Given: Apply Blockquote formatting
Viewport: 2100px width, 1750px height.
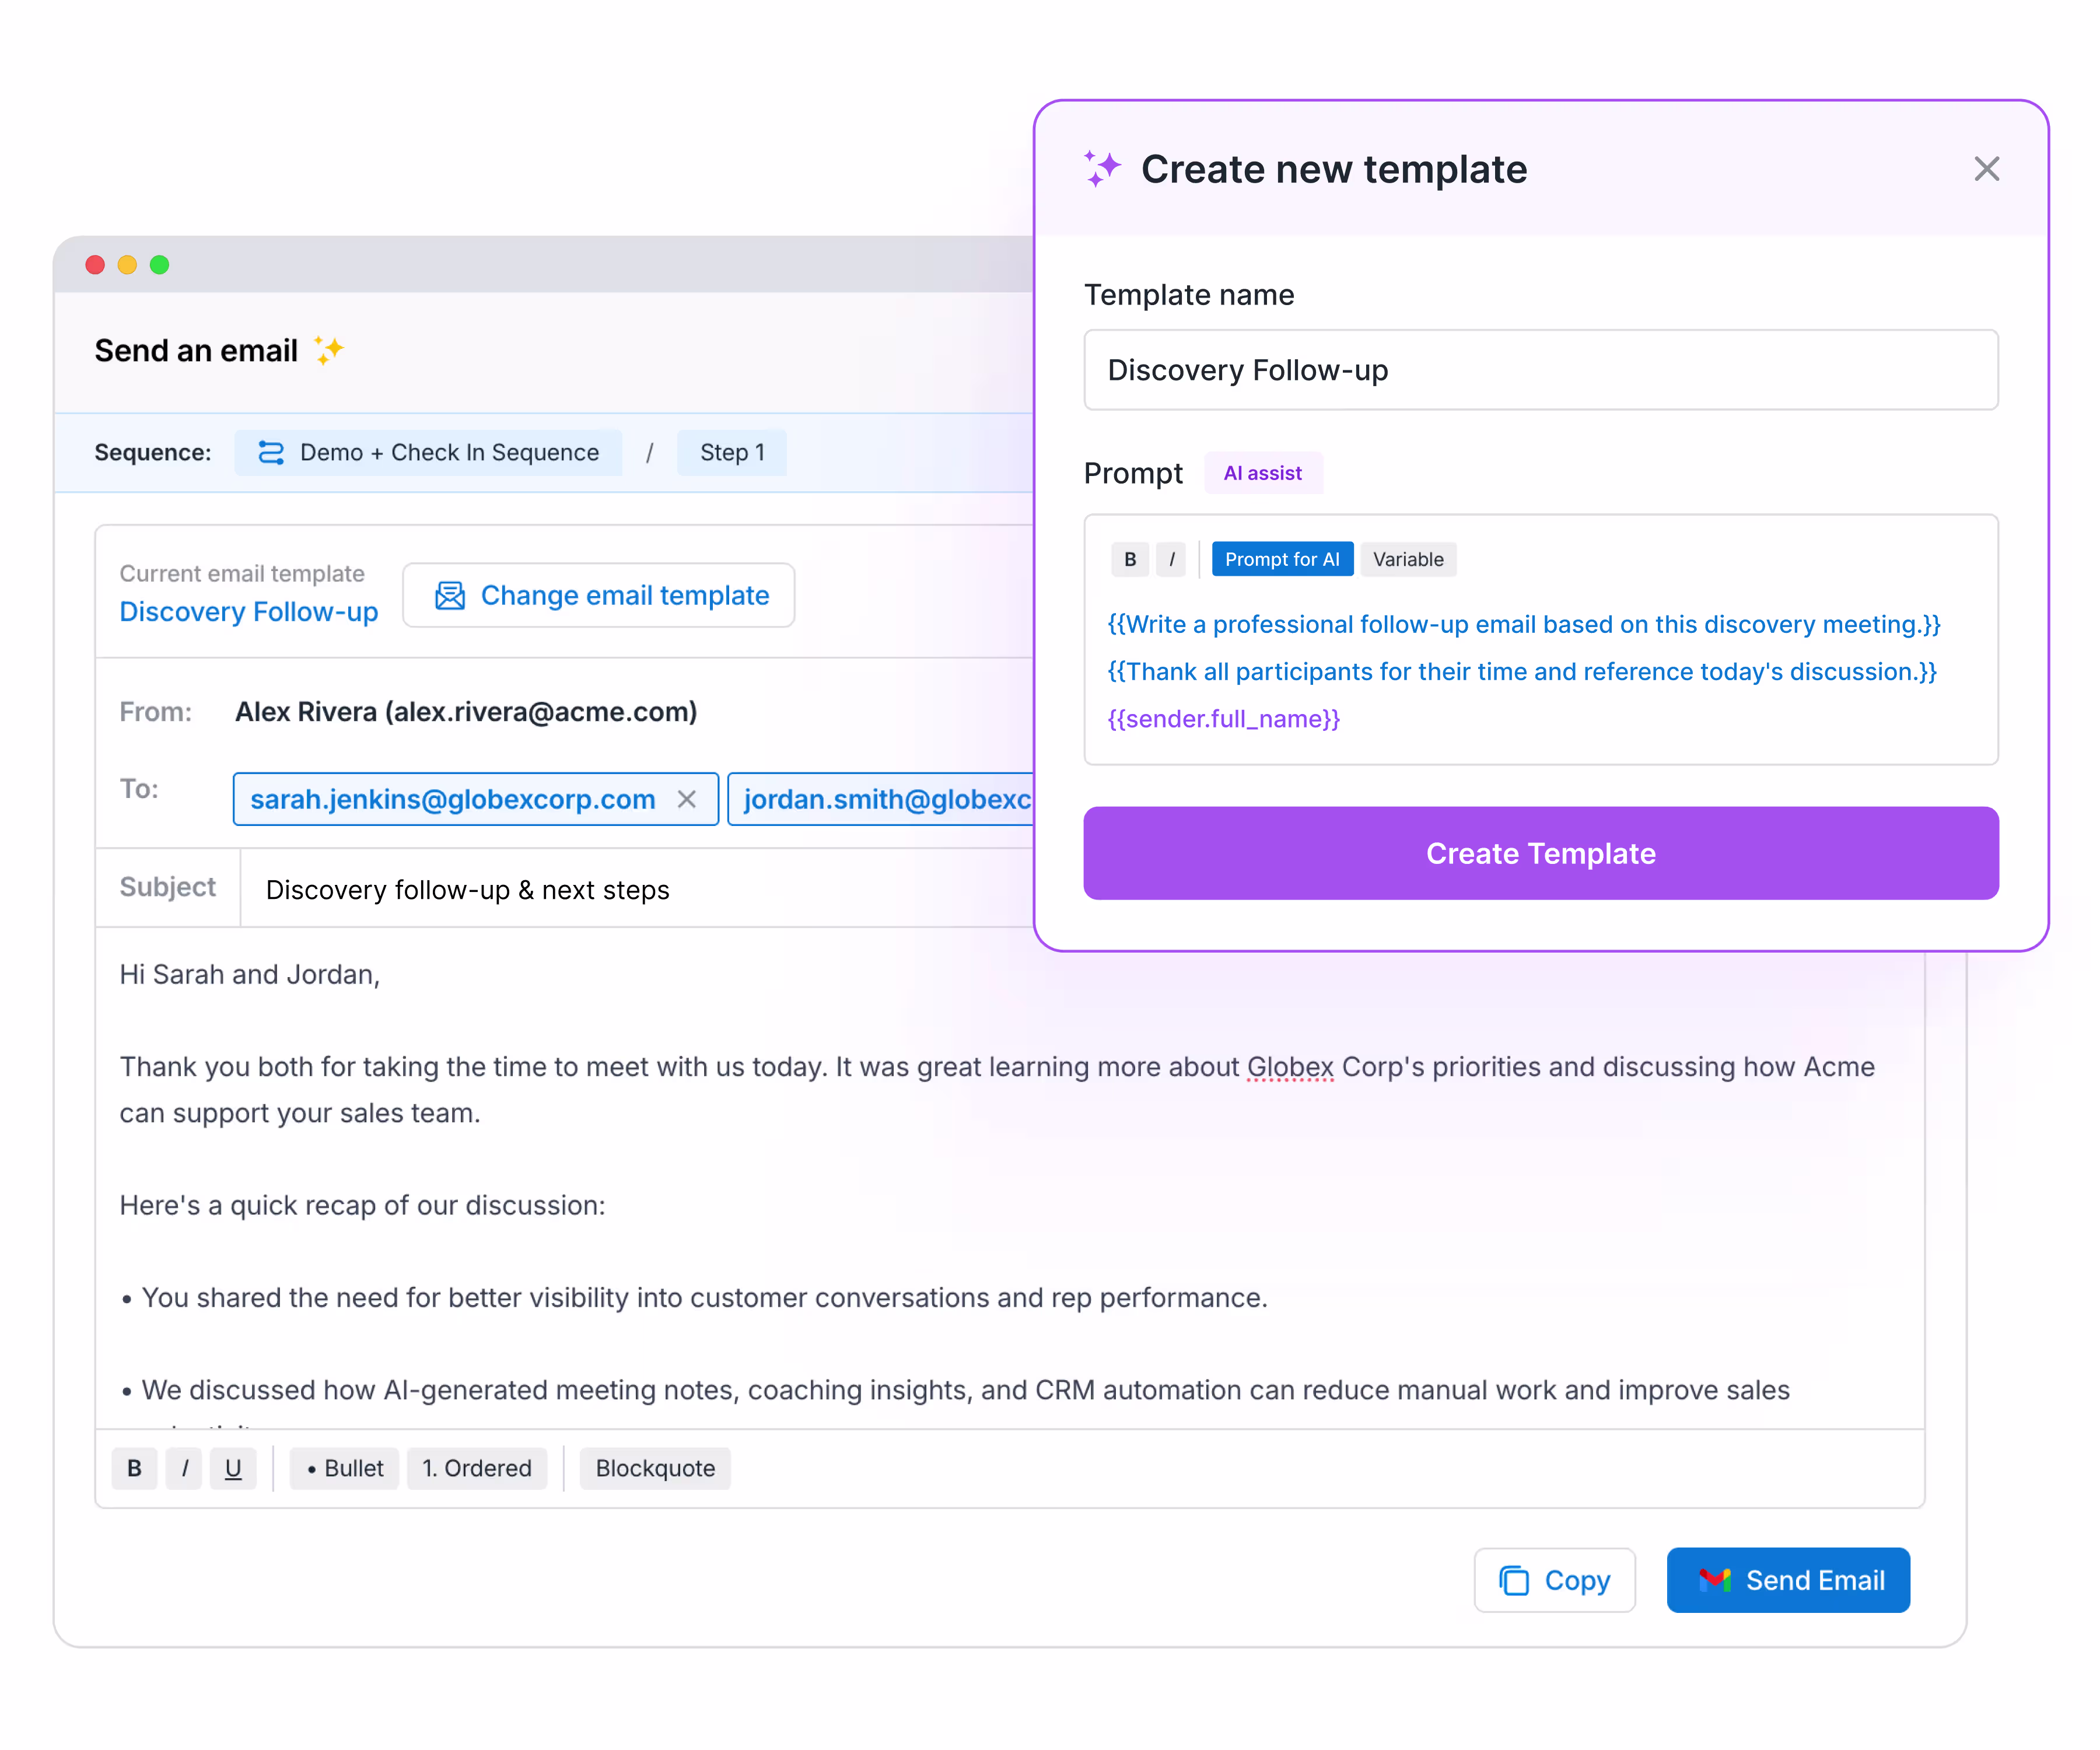Looking at the screenshot, I should click(x=655, y=1468).
